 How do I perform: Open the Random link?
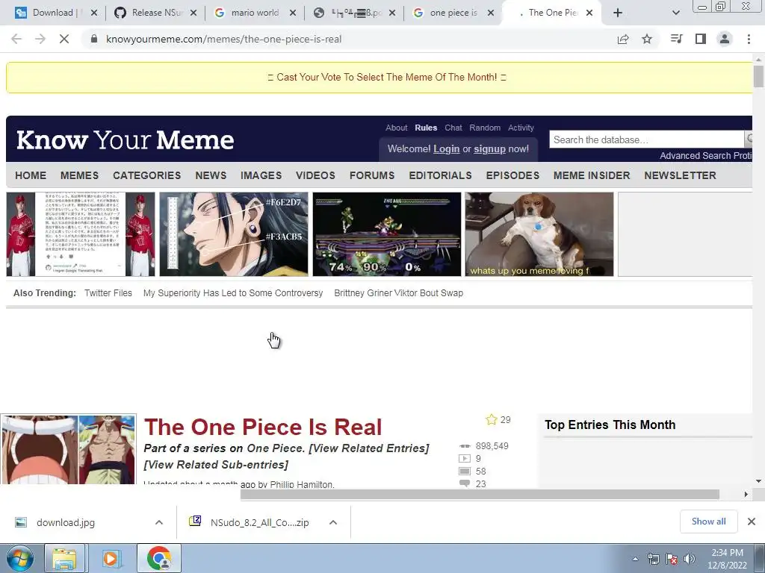point(485,128)
